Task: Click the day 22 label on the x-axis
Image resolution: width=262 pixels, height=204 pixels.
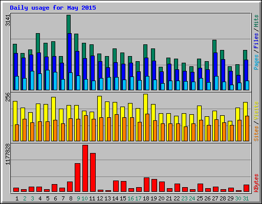Action: (177, 198)
